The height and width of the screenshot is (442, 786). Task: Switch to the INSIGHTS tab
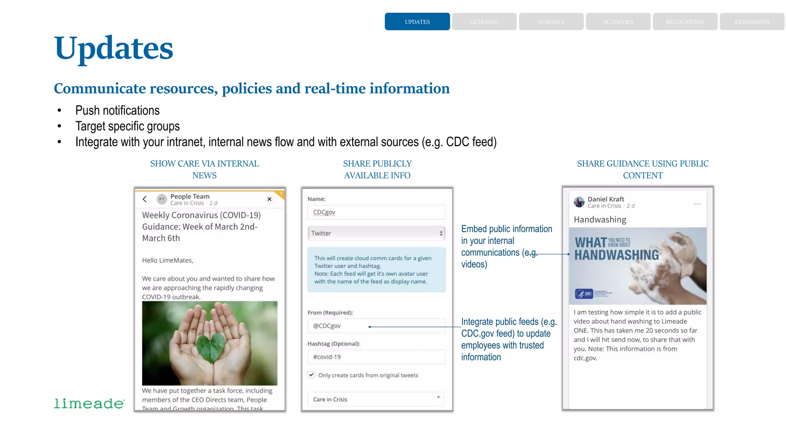(551, 21)
